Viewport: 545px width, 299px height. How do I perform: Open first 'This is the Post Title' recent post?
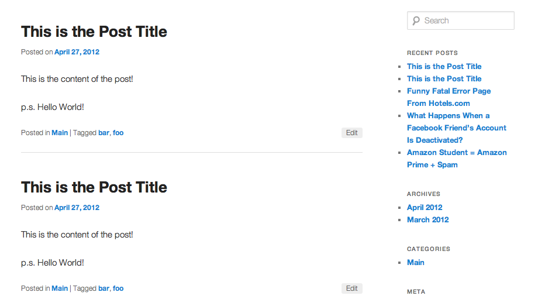pyautogui.click(x=444, y=66)
